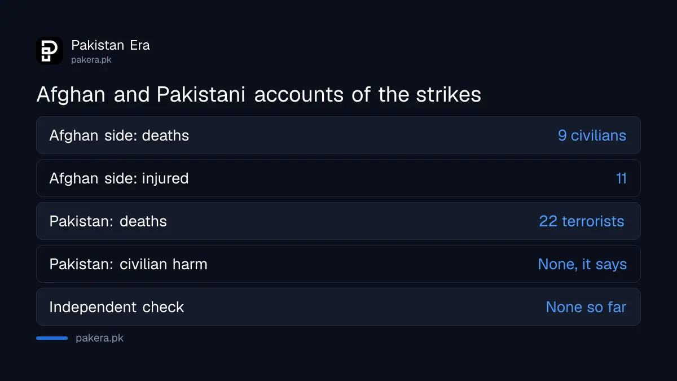Open the footer pakera.pk link
Screen dimensions: 677x381
pos(99,339)
